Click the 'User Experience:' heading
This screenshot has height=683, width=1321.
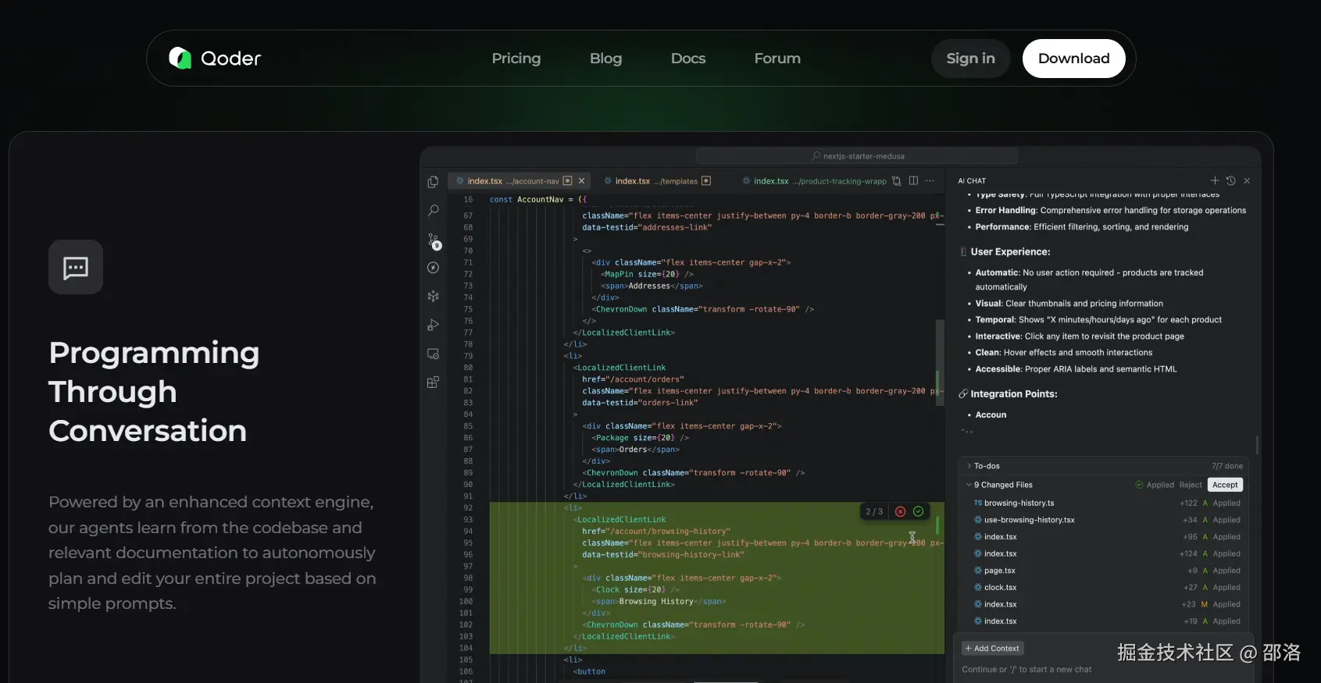(1010, 252)
